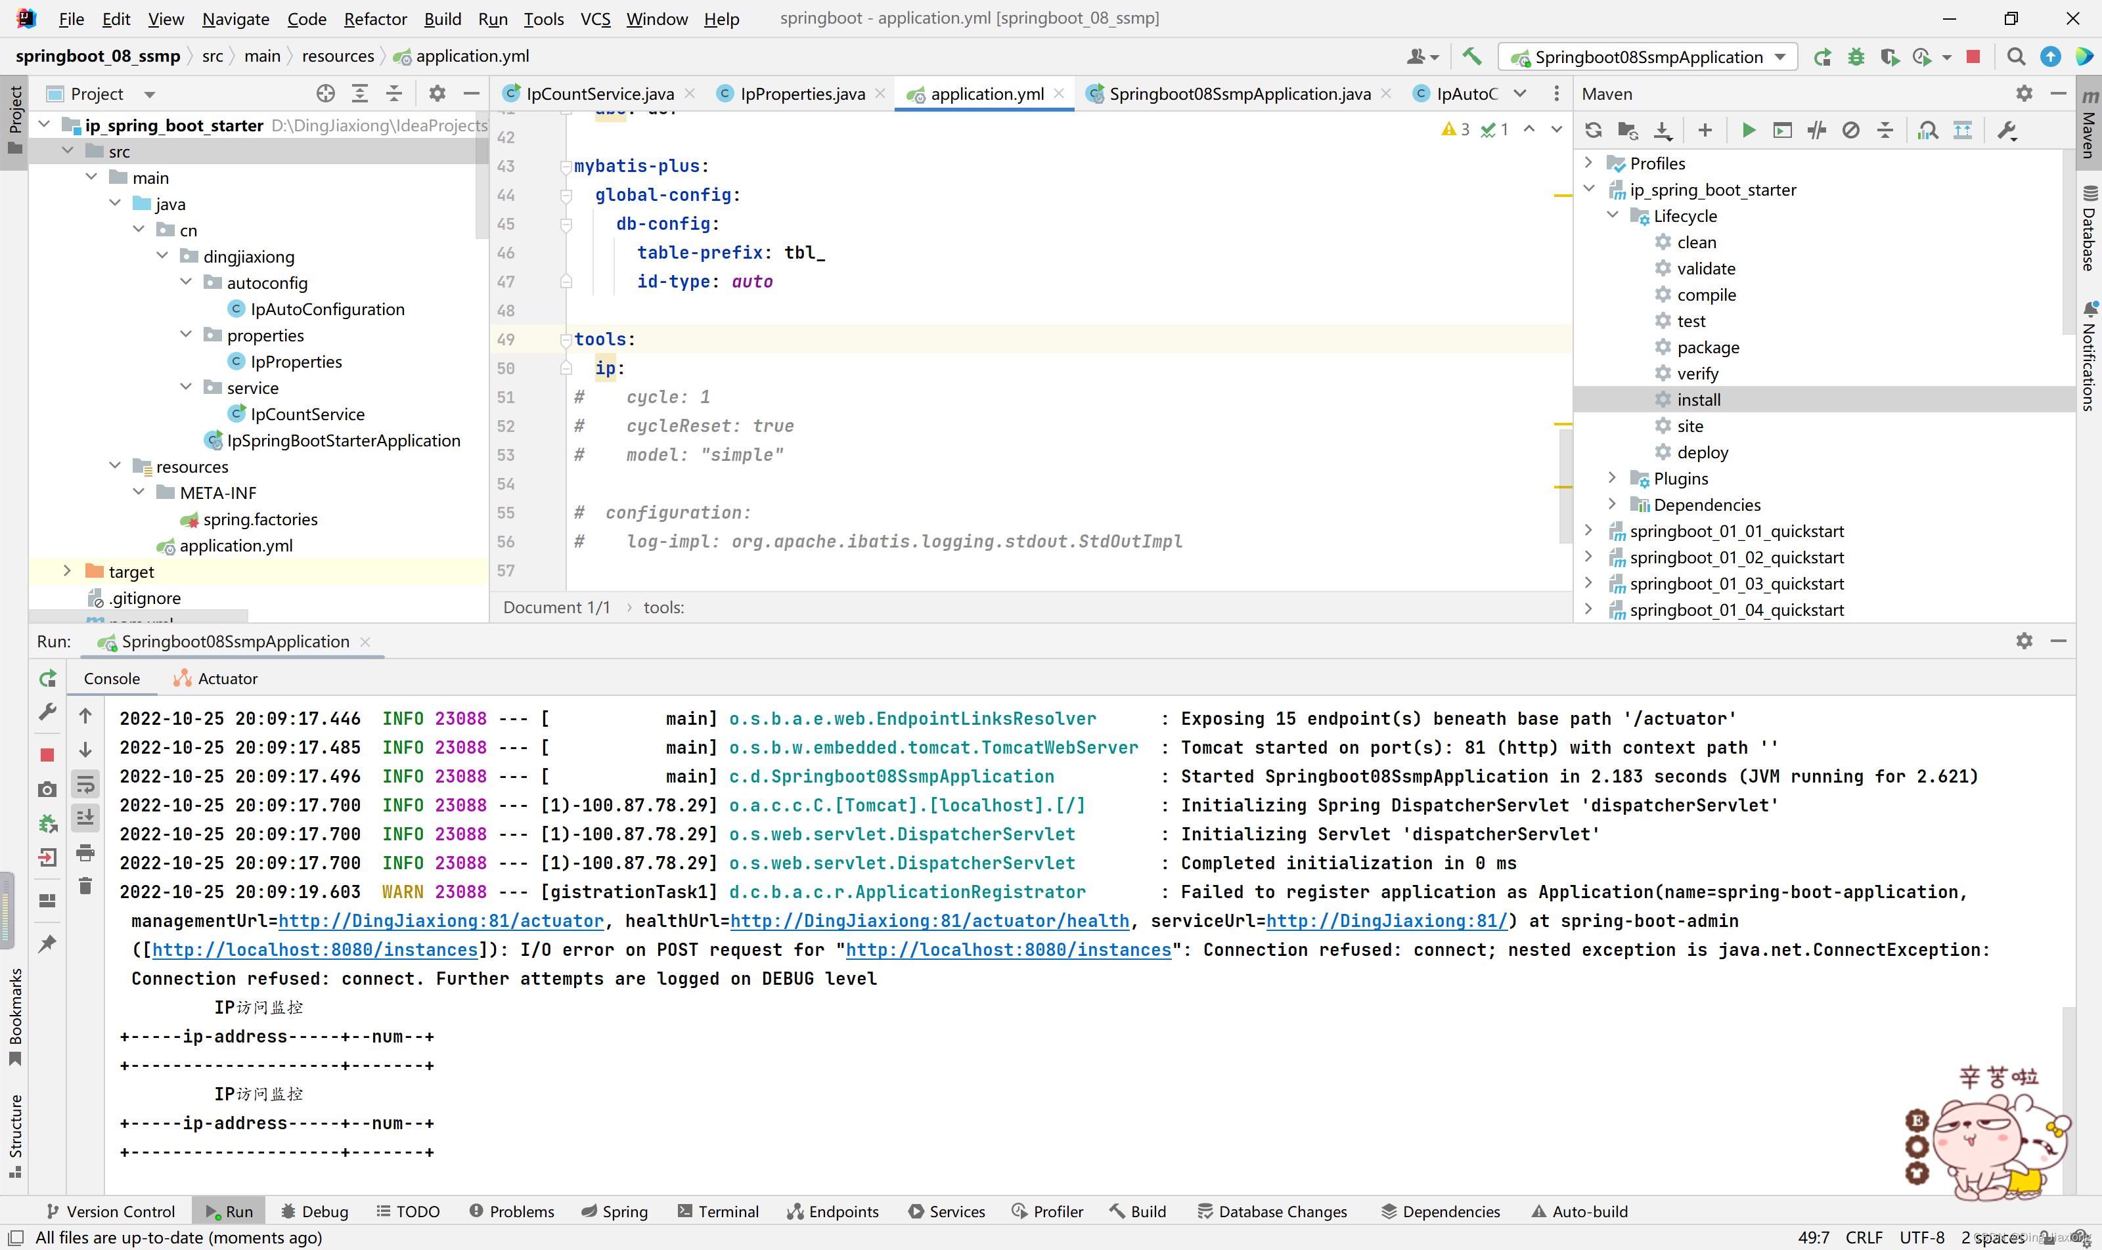This screenshot has height=1250, width=2102.
Task: Toggle soft-wrap in Run console
Action: pos(85,785)
